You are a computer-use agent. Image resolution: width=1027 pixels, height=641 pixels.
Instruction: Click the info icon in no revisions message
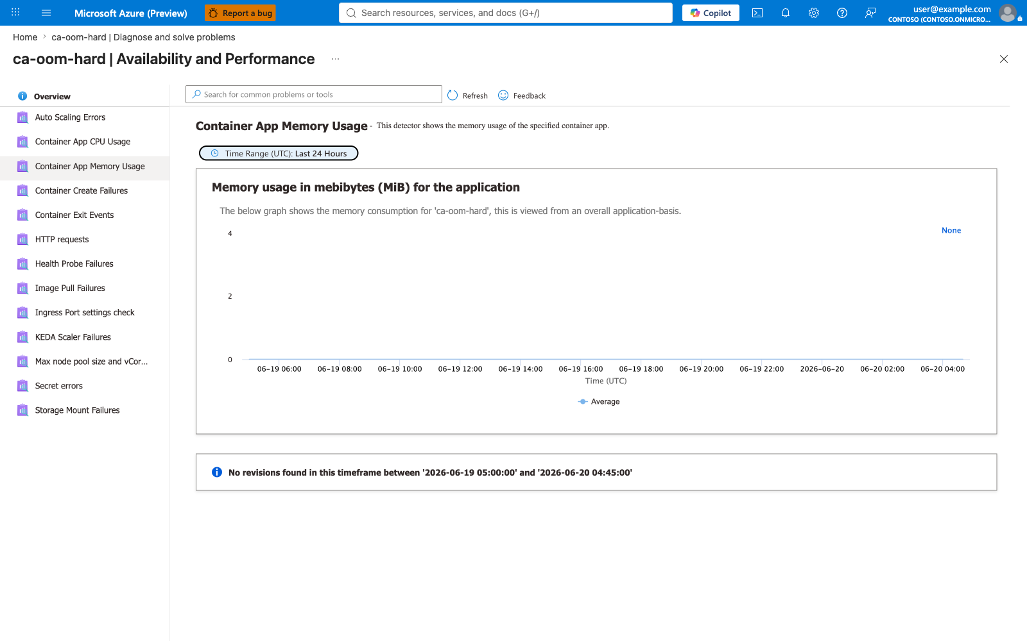(217, 472)
